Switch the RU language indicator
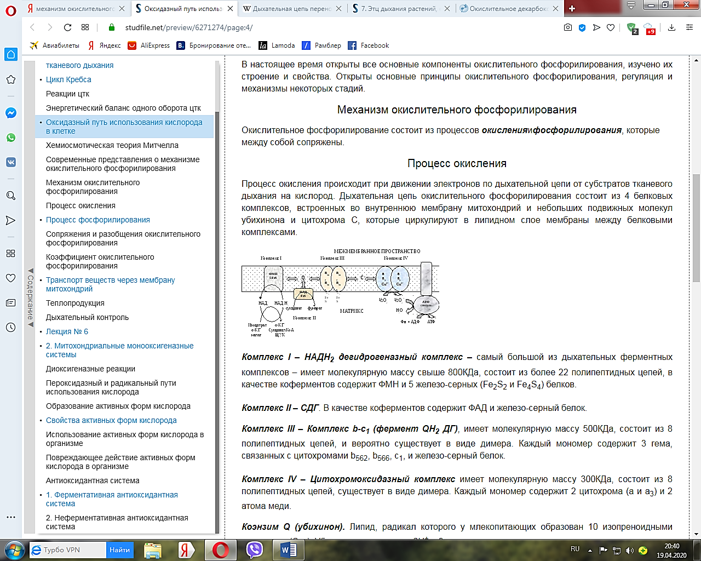 point(575,549)
